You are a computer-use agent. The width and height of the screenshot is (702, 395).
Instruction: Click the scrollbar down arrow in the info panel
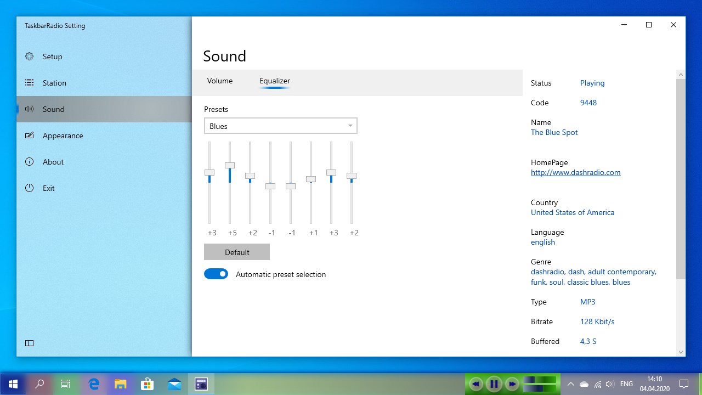pyautogui.click(x=681, y=352)
